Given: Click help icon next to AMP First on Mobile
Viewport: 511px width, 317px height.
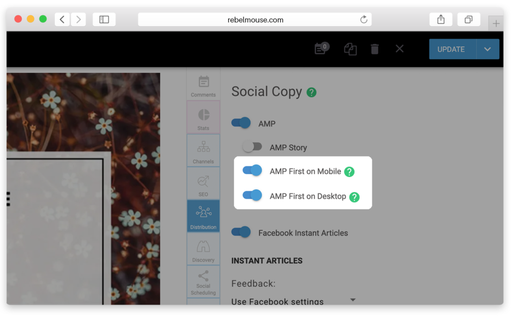Looking at the screenshot, I should 349,172.
